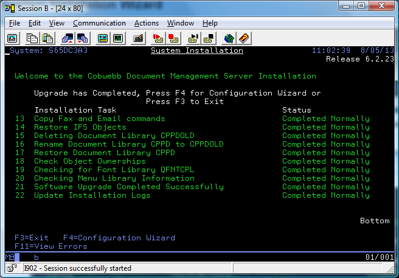Click 'Software Upgrade Completed Successfully' task row

coord(129,187)
